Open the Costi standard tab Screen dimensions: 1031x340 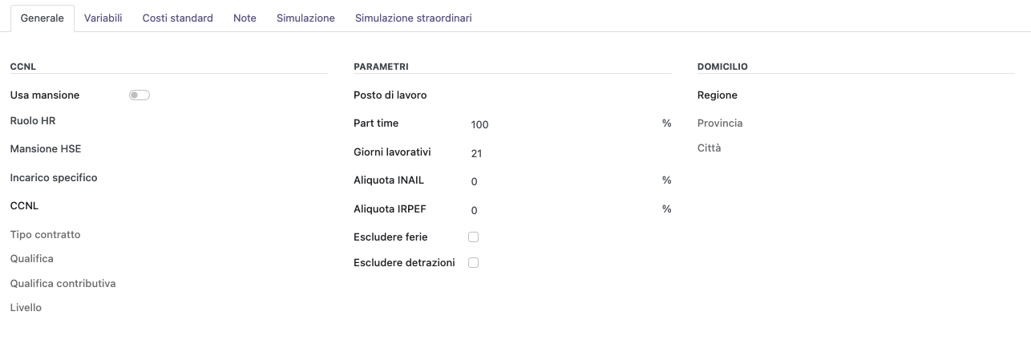pos(177,18)
